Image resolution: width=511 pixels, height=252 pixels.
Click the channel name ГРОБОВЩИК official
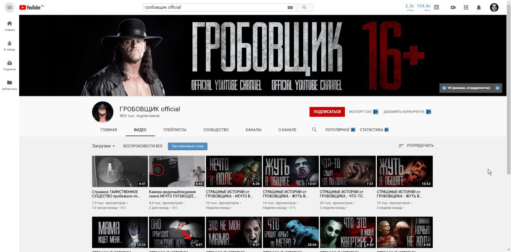tap(150, 109)
